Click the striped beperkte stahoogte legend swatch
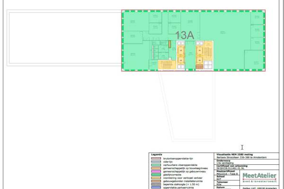This screenshot has height=189, width=284. tap(156, 184)
